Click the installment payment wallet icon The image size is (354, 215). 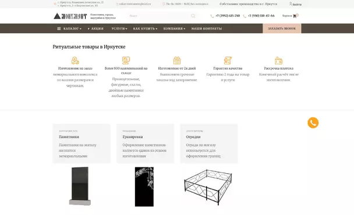[278, 60]
